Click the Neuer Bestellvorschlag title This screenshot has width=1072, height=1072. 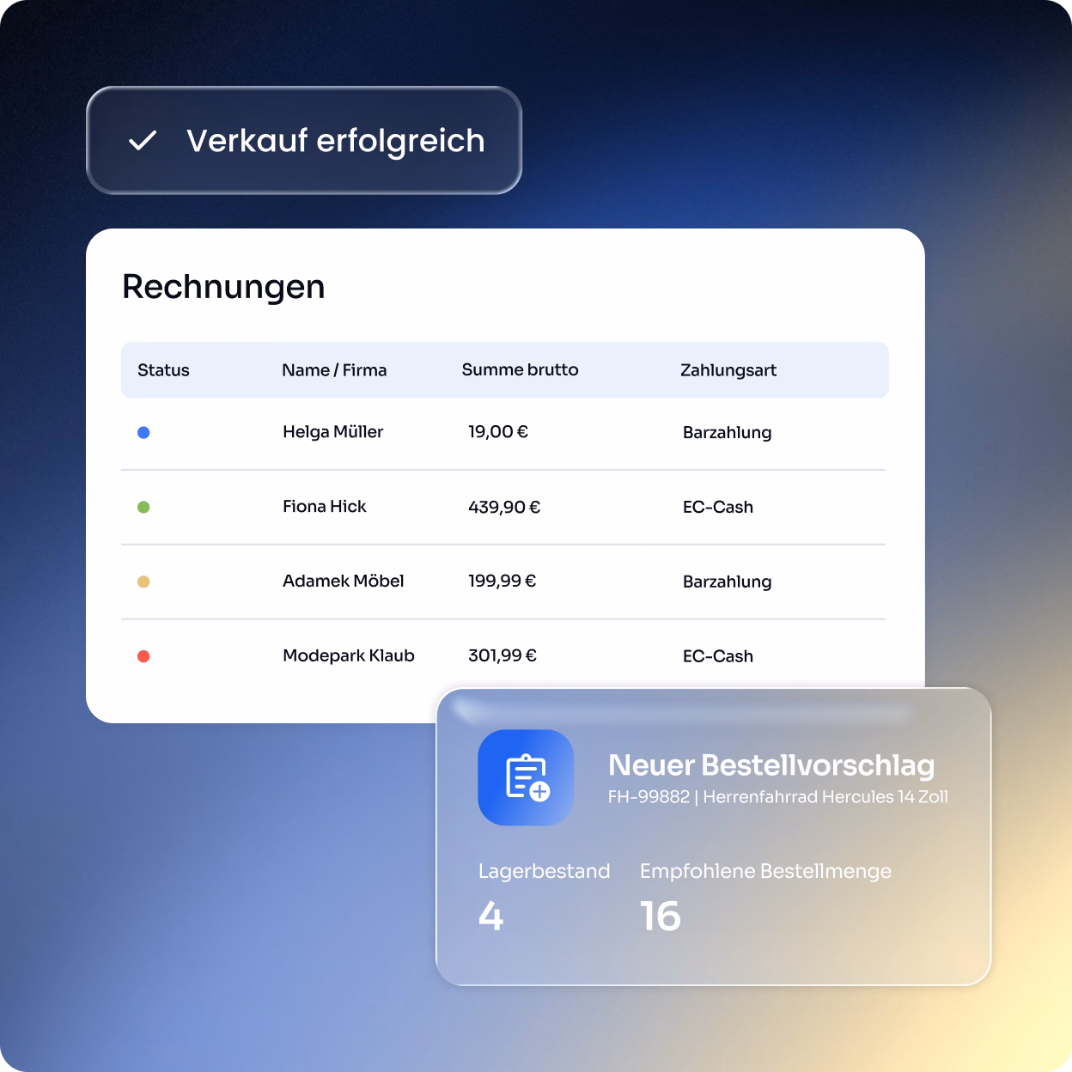coord(771,765)
